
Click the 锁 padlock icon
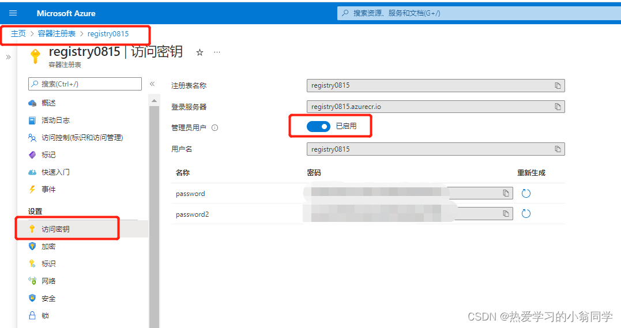tap(32, 315)
